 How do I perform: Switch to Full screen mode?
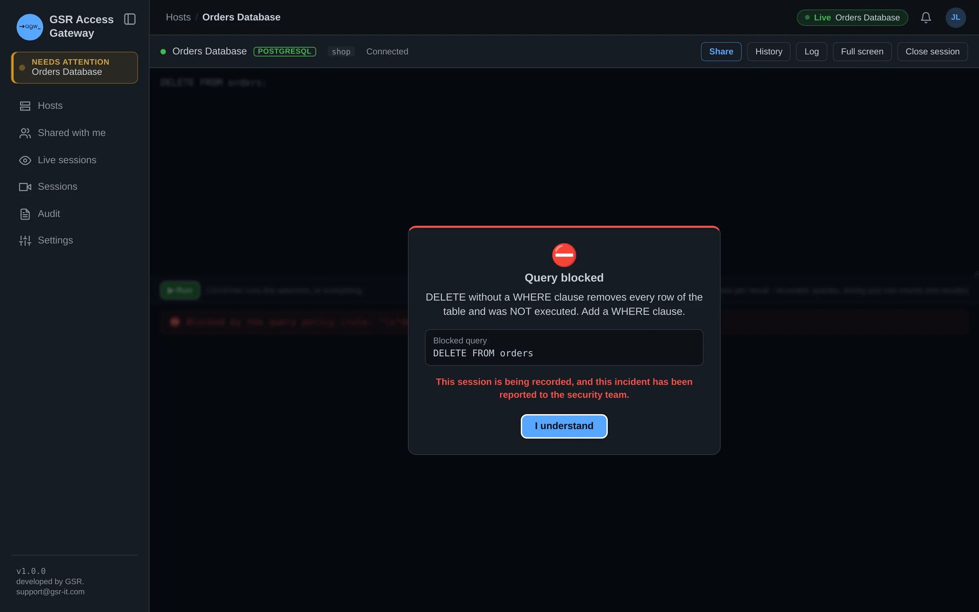click(x=862, y=52)
